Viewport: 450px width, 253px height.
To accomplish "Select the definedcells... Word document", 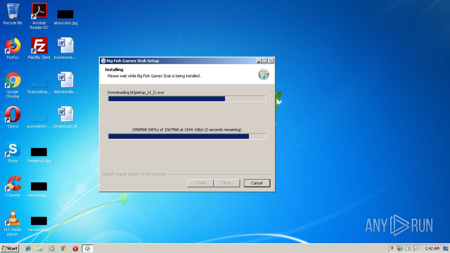I will click(65, 83).
